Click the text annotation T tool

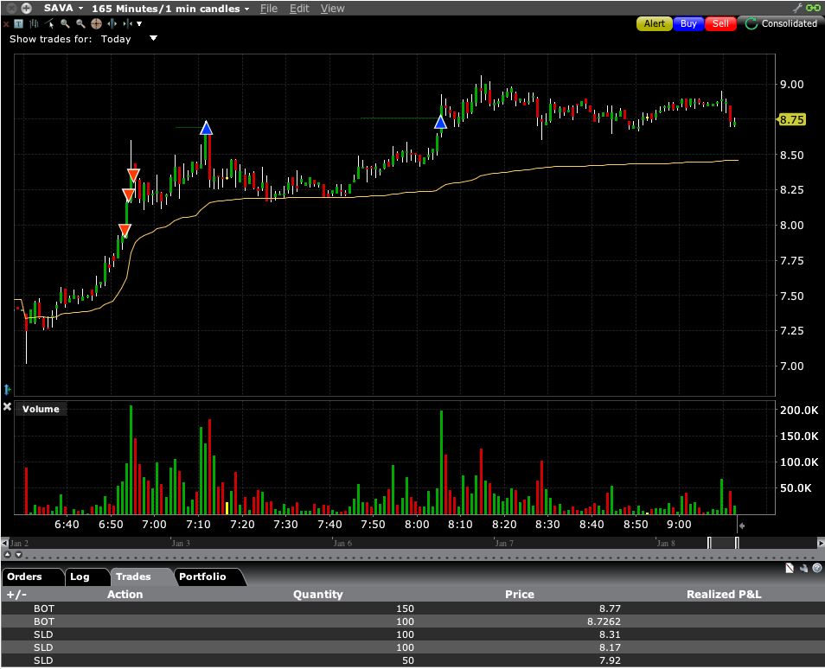coord(18,24)
